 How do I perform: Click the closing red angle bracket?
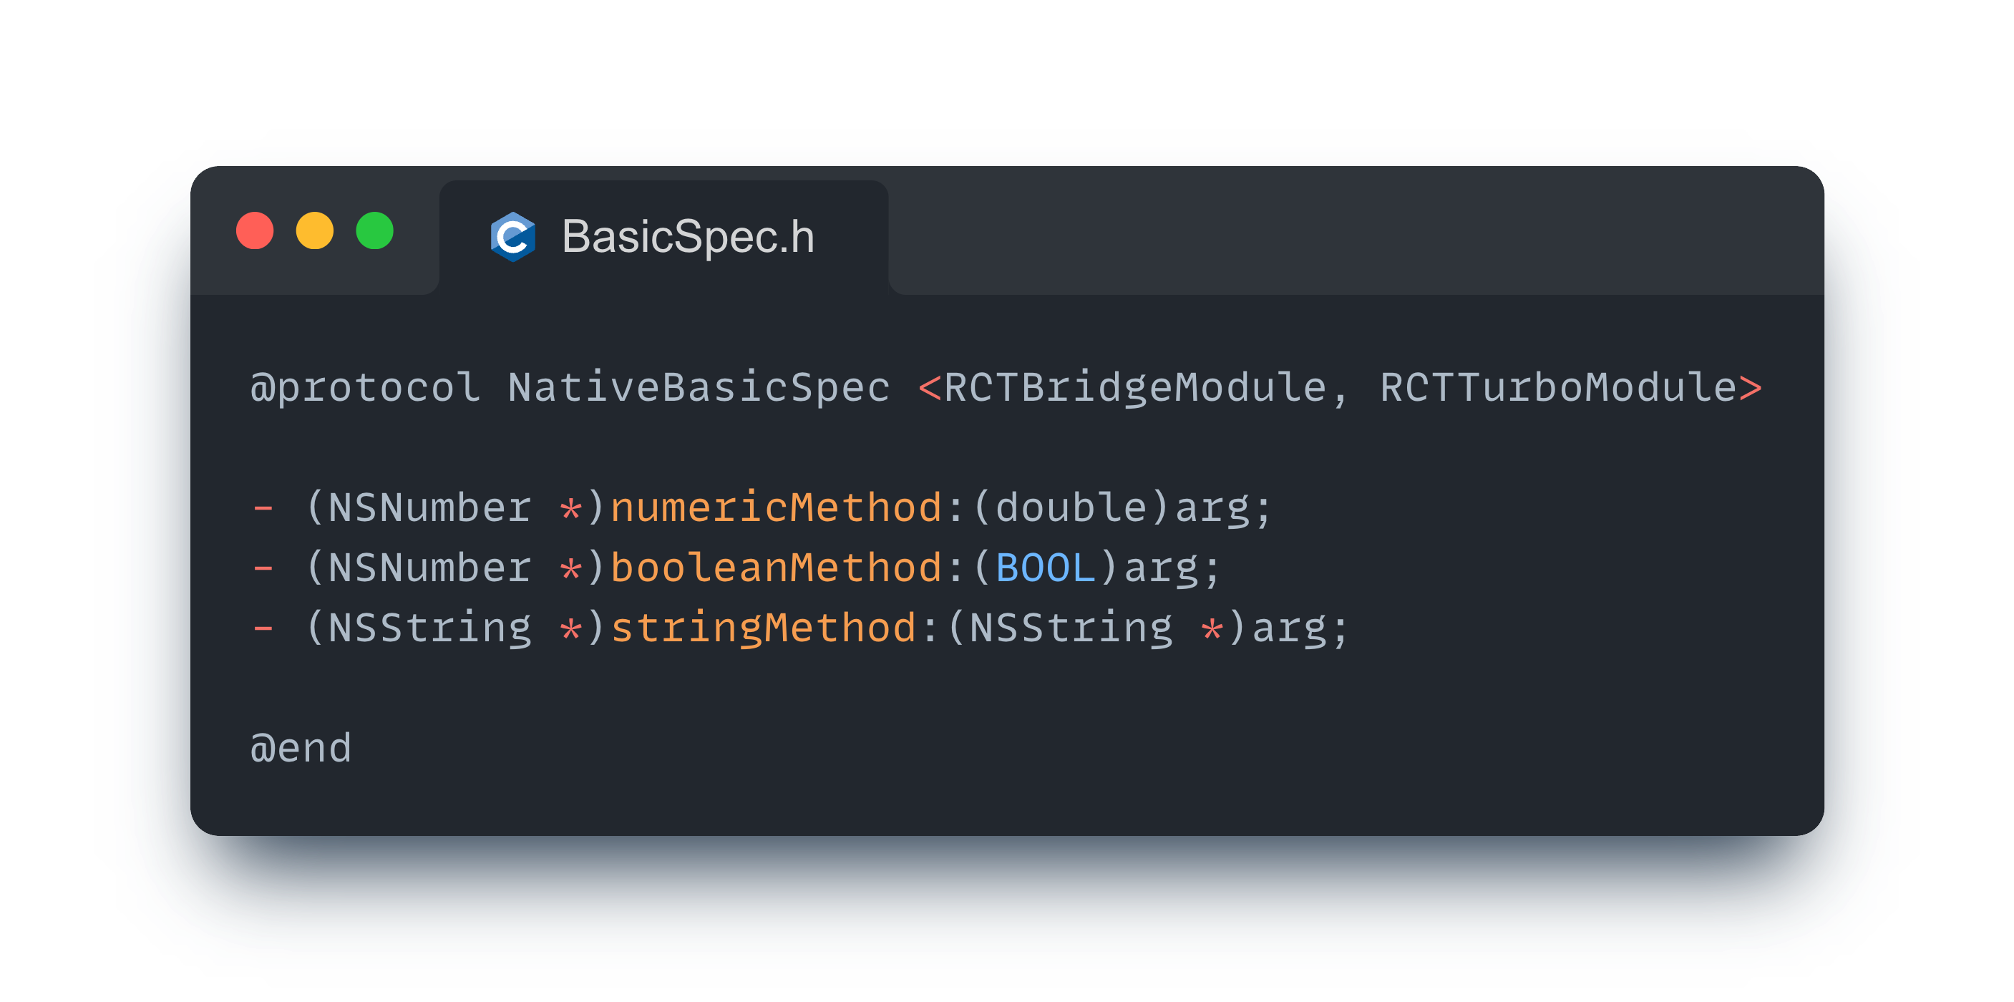click(x=1751, y=389)
